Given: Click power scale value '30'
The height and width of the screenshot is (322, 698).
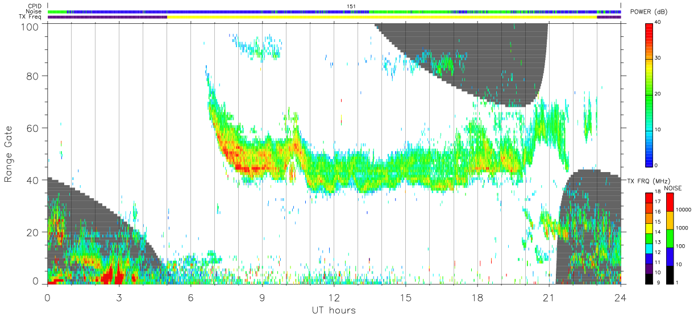Looking at the screenshot, I should coord(658,58).
